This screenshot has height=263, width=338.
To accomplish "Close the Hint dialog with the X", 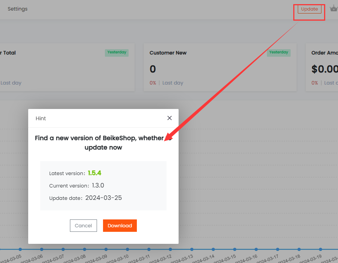I will (x=170, y=118).
